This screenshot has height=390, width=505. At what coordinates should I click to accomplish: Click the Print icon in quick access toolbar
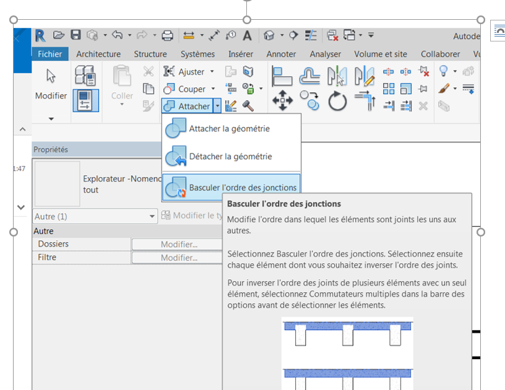[167, 35]
